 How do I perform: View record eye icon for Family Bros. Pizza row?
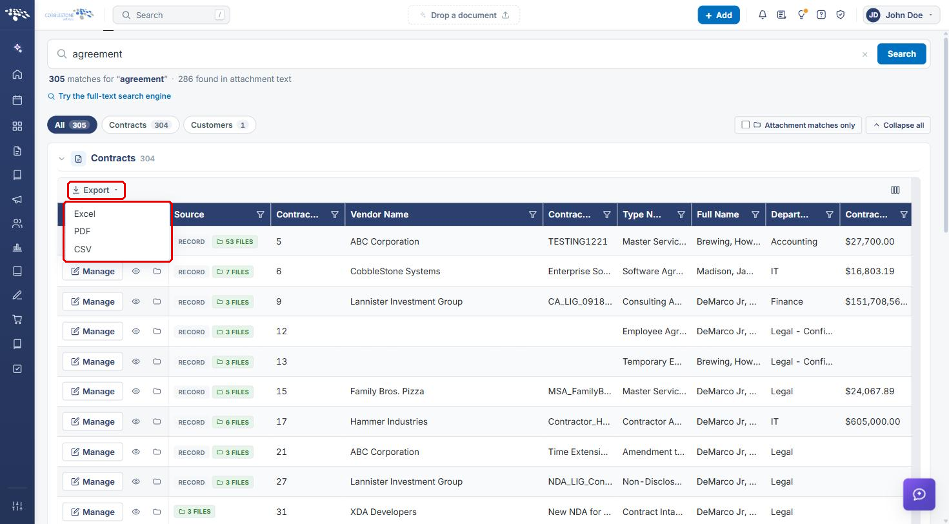(x=136, y=392)
